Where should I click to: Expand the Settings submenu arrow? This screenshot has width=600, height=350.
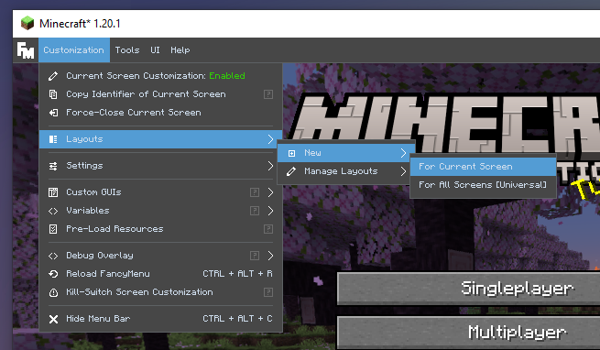[270, 166]
